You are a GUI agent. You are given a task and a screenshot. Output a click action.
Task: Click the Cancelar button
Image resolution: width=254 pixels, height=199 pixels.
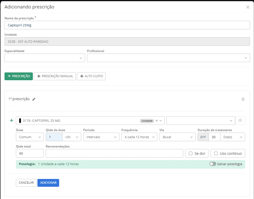pos(26,183)
